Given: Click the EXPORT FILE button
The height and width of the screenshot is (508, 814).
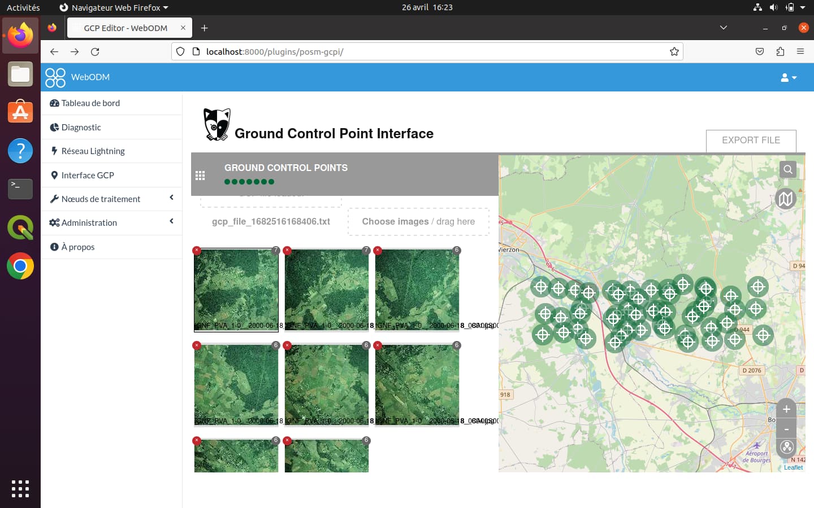Looking at the screenshot, I should (x=751, y=141).
